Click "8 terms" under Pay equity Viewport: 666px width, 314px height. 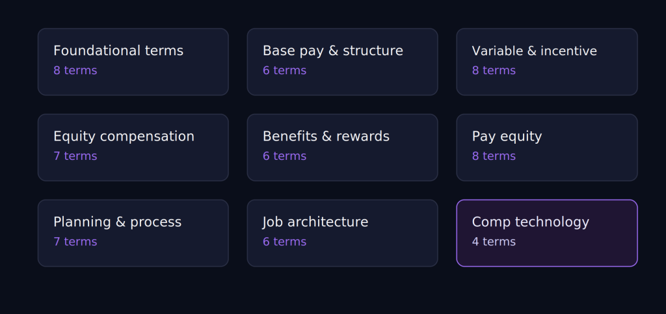click(x=494, y=156)
